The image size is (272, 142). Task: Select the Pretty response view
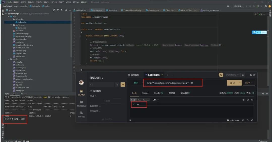(133, 100)
